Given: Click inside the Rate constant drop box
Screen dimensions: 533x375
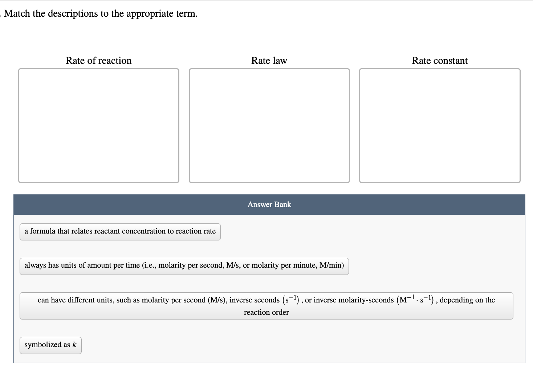Looking at the screenshot, I should pyautogui.click(x=440, y=125).
